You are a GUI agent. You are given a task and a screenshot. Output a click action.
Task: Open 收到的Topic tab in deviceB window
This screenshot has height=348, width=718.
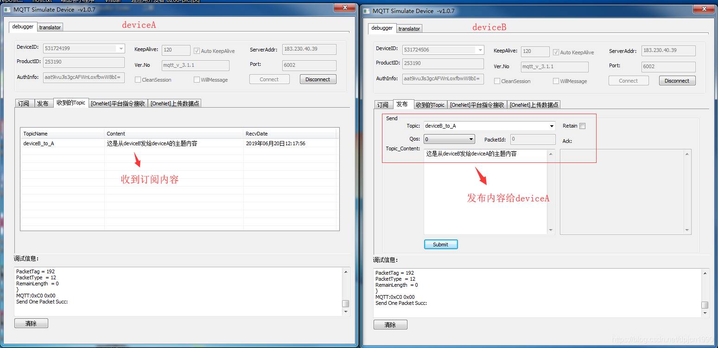[430, 105]
